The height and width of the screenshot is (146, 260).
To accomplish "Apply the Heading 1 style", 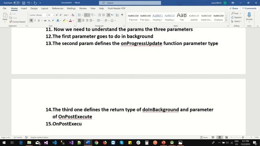I will click(157, 17).
